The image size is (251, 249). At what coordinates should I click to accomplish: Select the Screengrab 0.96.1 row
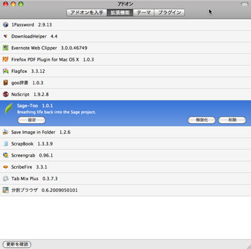coord(125,156)
